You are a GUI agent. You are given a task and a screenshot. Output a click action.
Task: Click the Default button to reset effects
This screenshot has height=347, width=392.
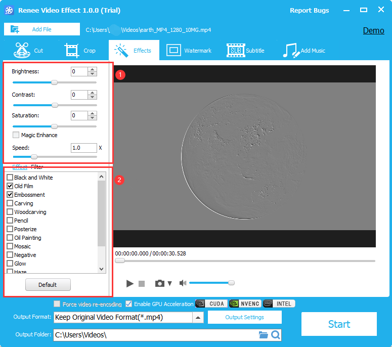point(48,285)
